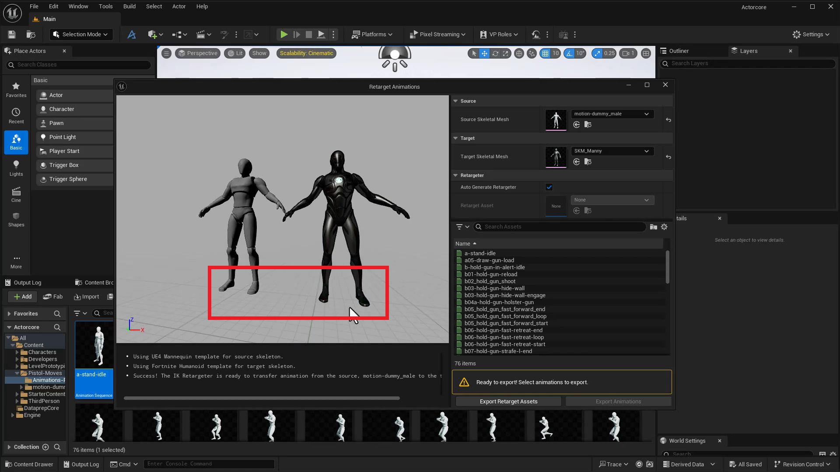Open the Quickly Add to Project cube icon

[x=155, y=35]
